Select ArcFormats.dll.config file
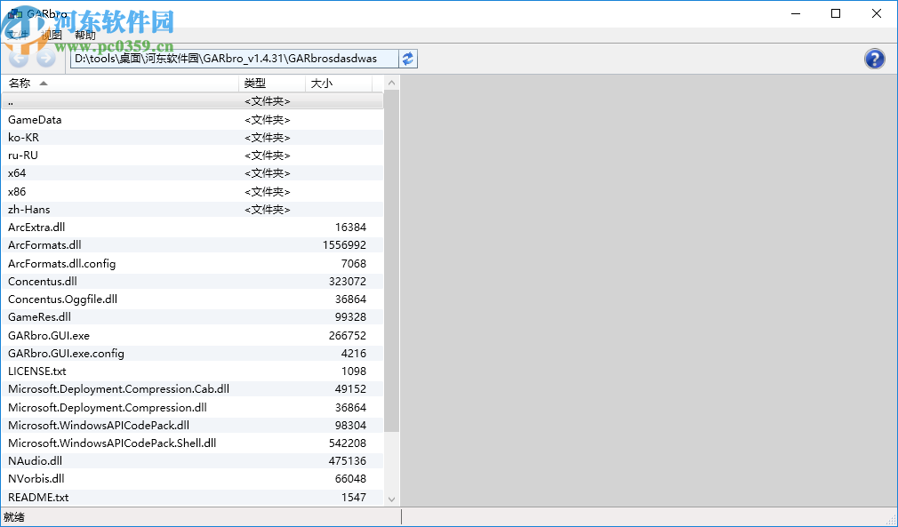The width and height of the screenshot is (898, 527). pyautogui.click(x=192, y=264)
